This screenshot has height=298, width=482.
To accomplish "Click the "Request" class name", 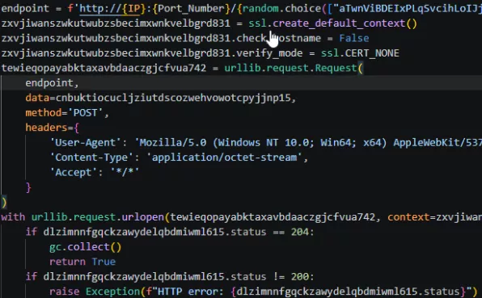I will click(x=336, y=68).
